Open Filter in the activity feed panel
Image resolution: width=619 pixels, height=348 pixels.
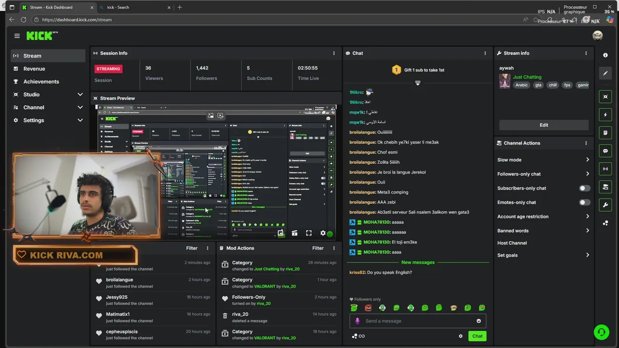click(x=192, y=248)
